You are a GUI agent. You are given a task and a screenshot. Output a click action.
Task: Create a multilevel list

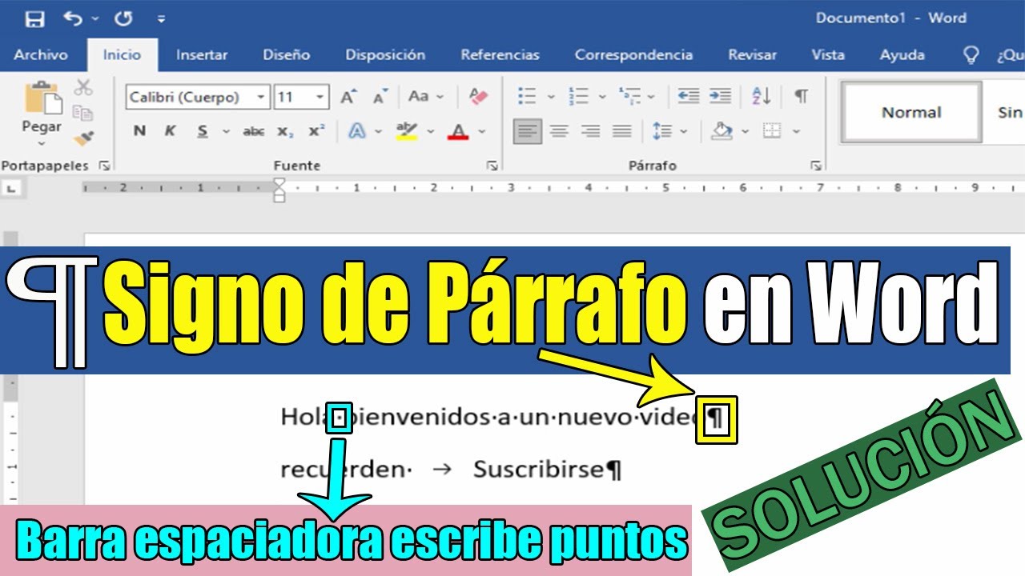[x=631, y=97]
